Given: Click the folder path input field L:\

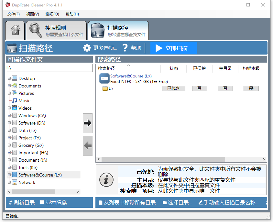Looking at the screenshot, I should coord(49,68).
